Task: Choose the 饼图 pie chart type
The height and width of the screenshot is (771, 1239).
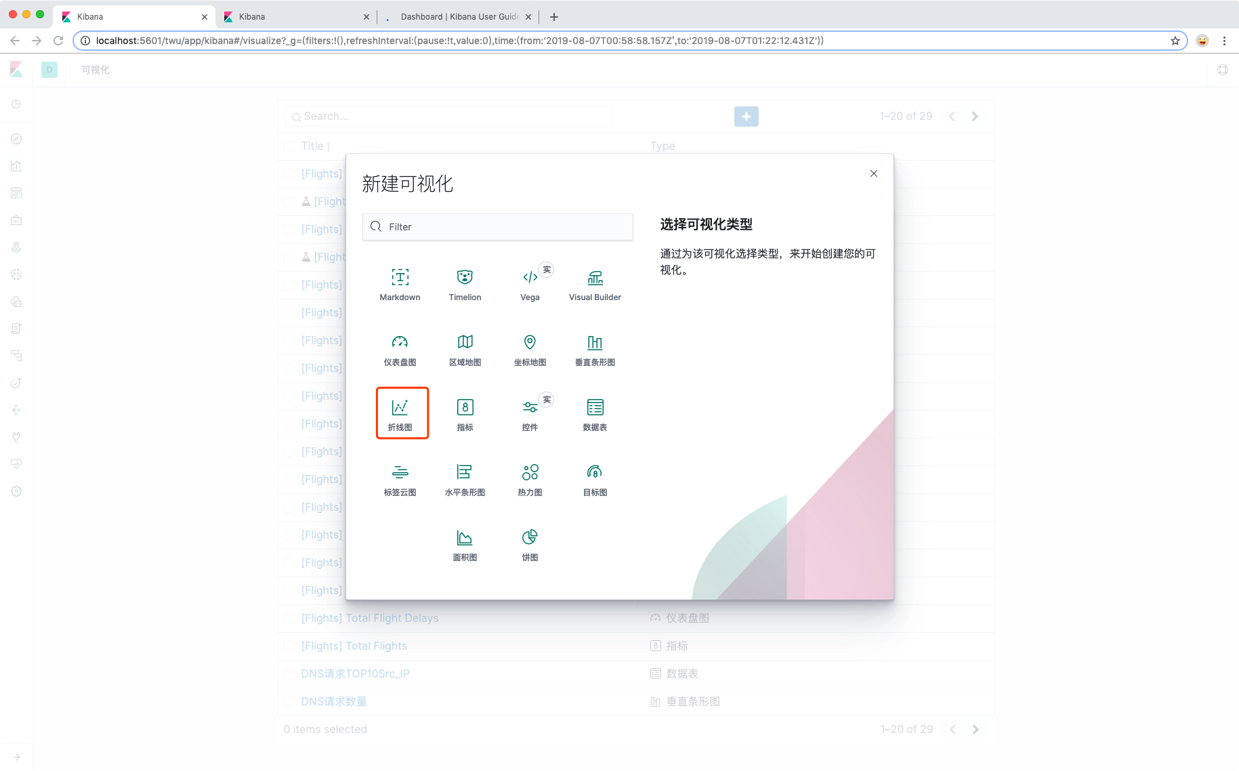Action: click(x=530, y=545)
